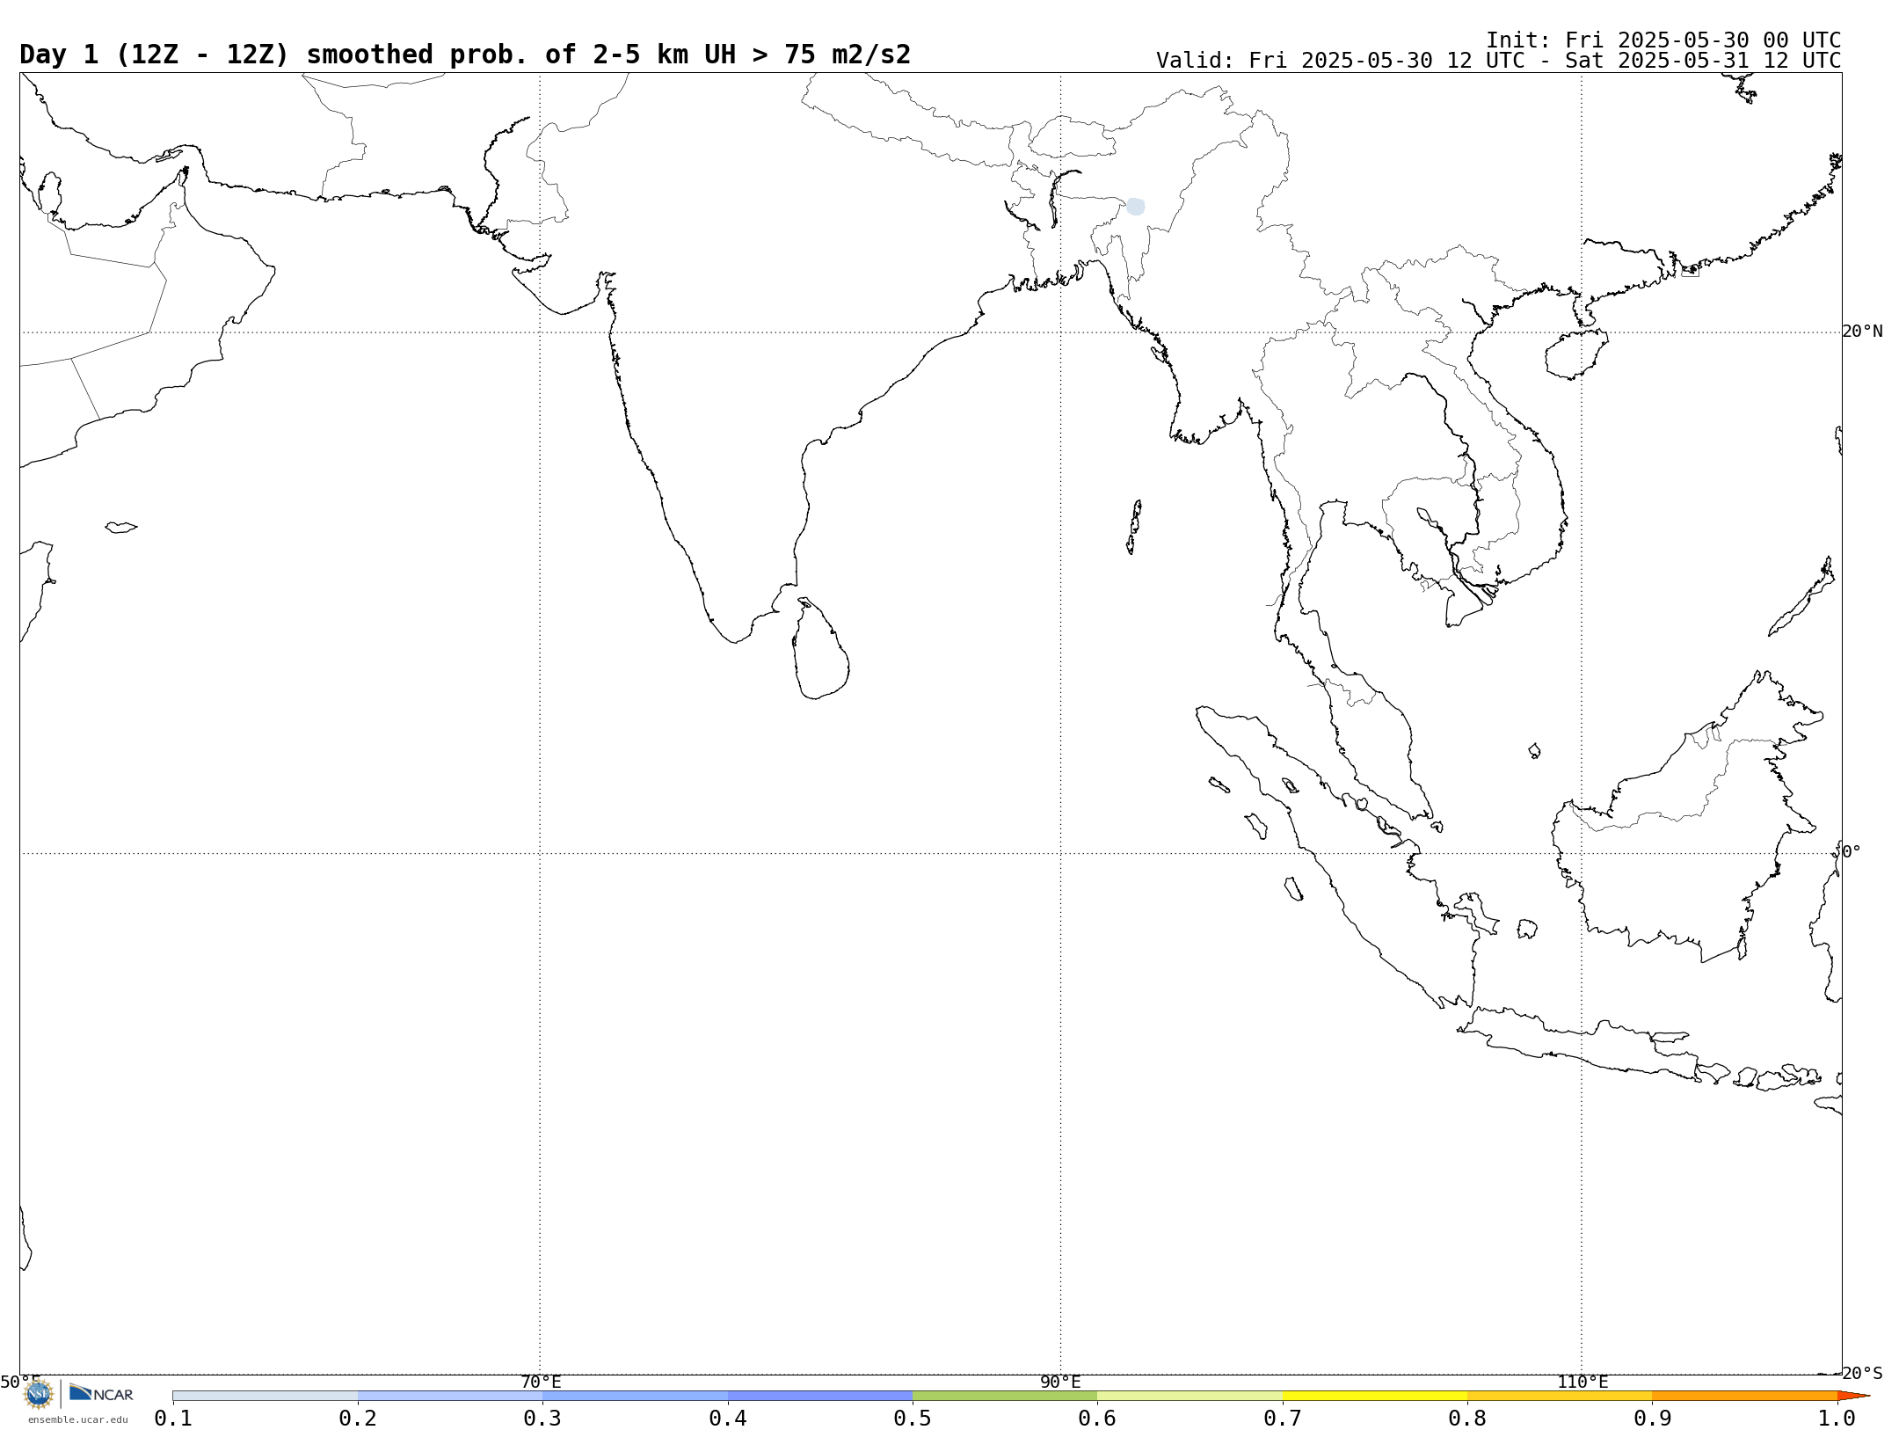Screen dimensions: 1899x1430
Task: Click the 50°E longitude label
Action: point(20,1382)
